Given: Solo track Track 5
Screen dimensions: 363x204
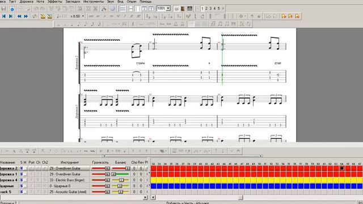Looking at the screenshot, I should pyautogui.click(x=22, y=192).
